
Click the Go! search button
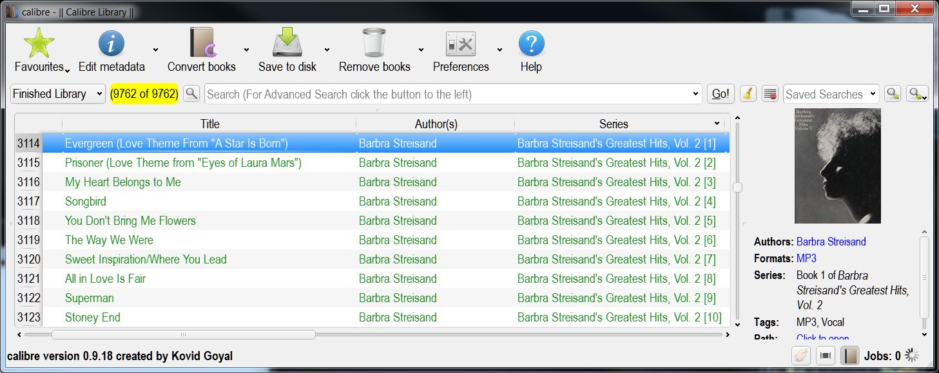(x=721, y=93)
